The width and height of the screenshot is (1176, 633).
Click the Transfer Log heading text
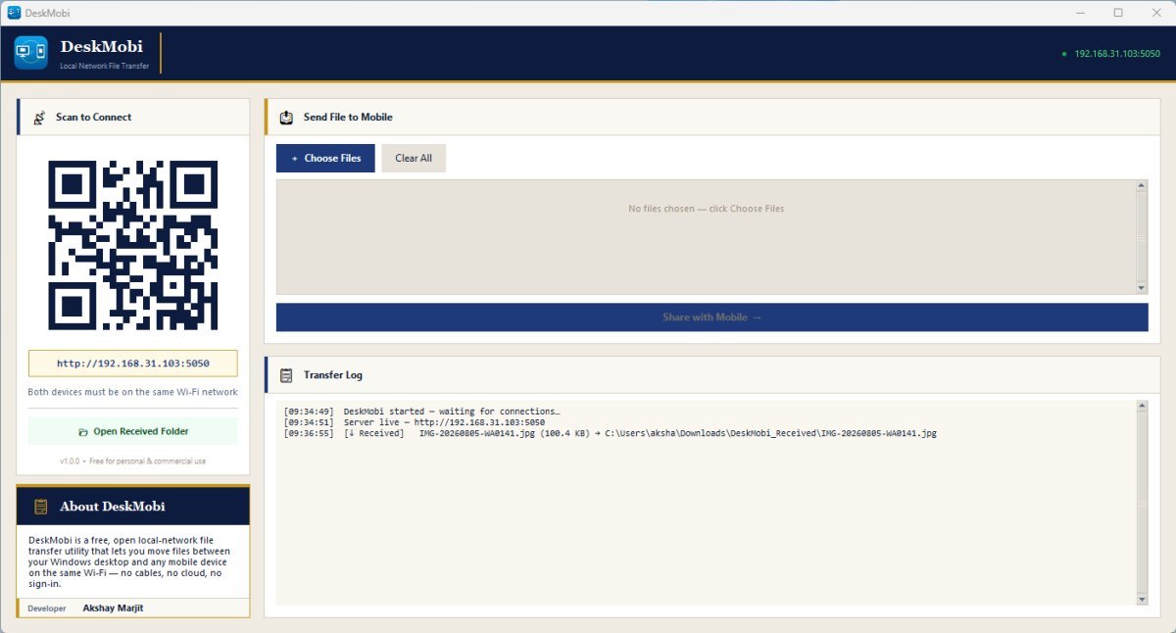[333, 375]
